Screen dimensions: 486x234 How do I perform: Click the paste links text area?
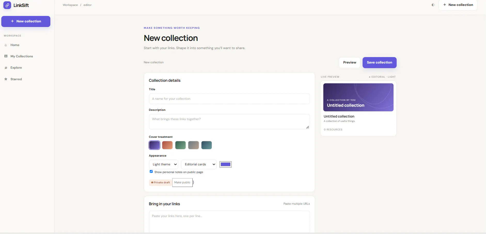tap(229, 222)
